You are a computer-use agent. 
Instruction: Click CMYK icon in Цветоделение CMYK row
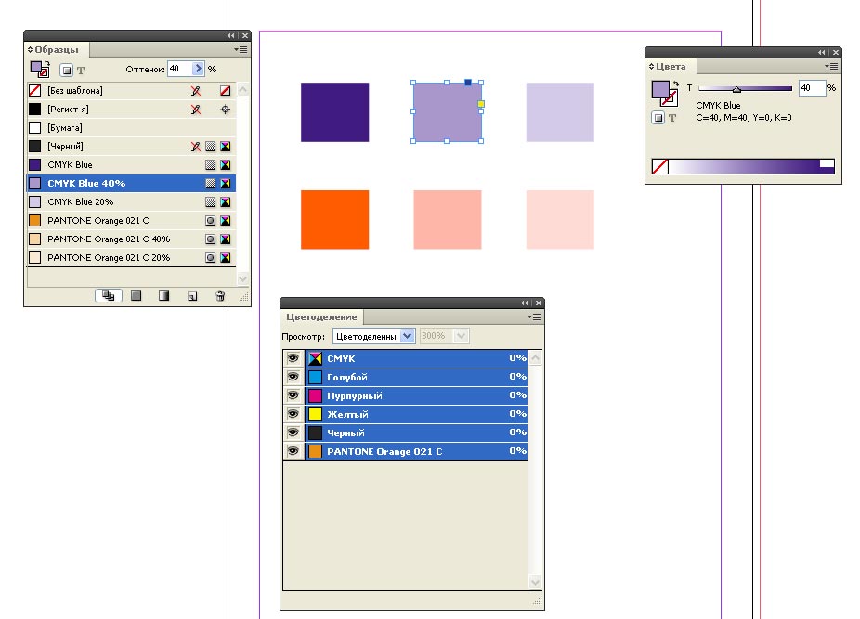pos(315,358)
